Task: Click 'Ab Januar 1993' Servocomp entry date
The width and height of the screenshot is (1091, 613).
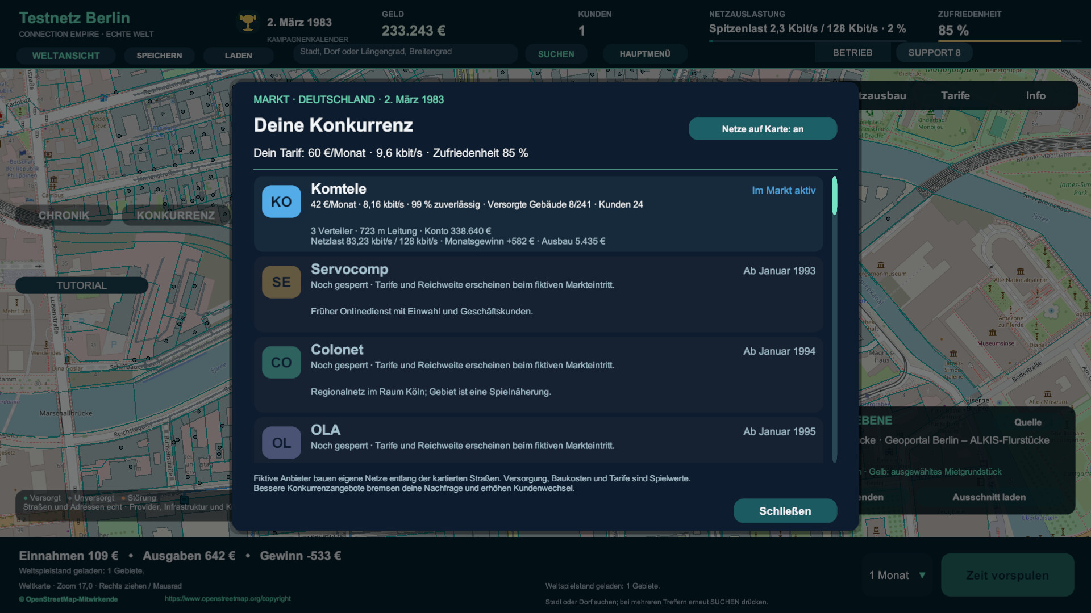Action: 779,271
